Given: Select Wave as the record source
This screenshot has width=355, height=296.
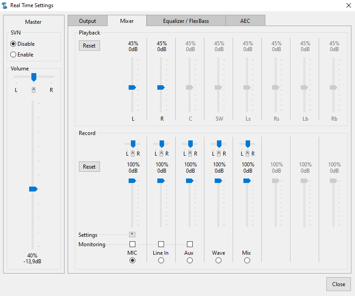Looking at the screenshot, I should 218,261.
